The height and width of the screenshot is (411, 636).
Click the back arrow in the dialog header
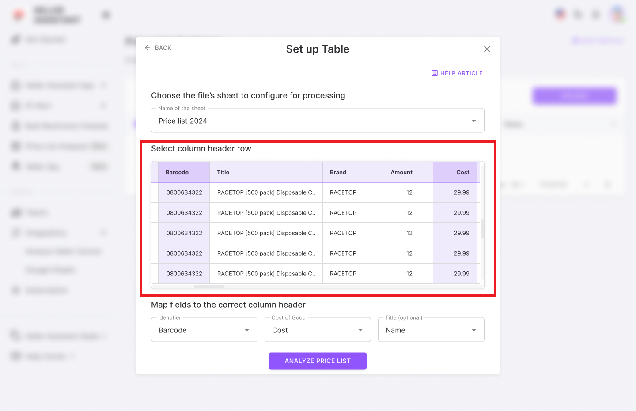click(x=148, y=48)
